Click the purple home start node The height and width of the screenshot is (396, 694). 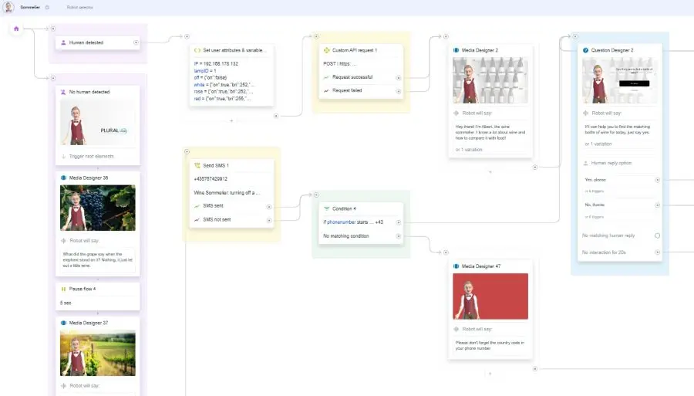pyautogui.click(x=16, y=29)
